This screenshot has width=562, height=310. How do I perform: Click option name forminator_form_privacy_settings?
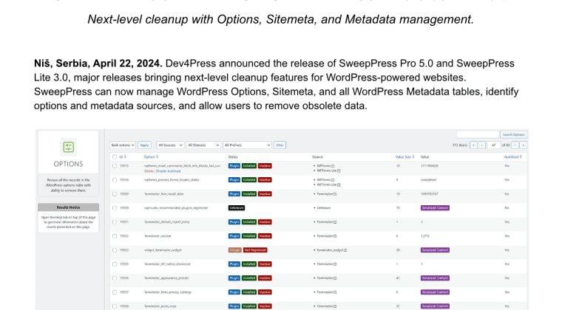point(168,292)
